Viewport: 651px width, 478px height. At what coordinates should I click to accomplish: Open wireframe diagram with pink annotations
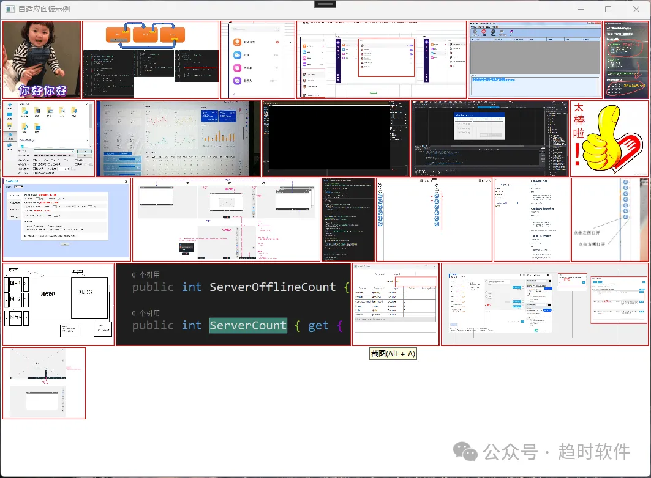tap(226, 219)
